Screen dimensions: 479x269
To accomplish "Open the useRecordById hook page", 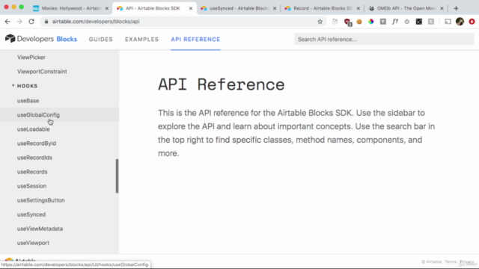I will click(37, 143).
